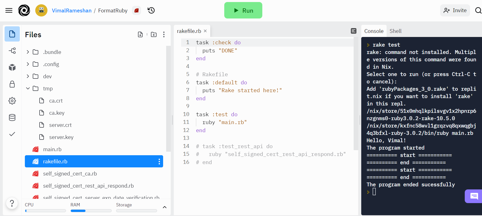Close the rakefile.rb editor tab

(x=205, y=31)
